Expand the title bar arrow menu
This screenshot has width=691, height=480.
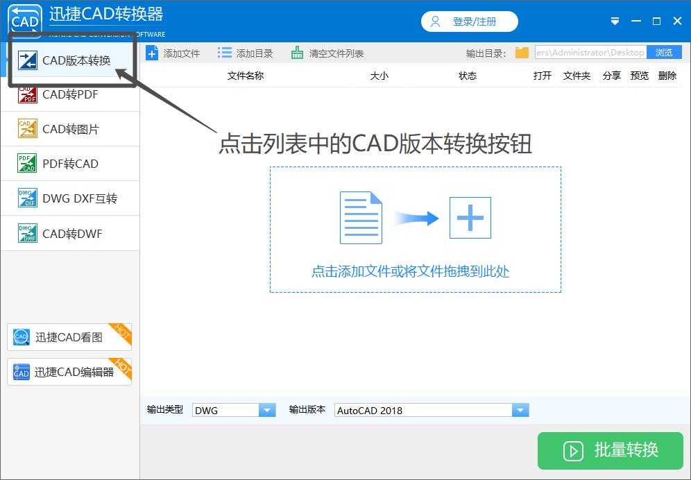point(614,21)
